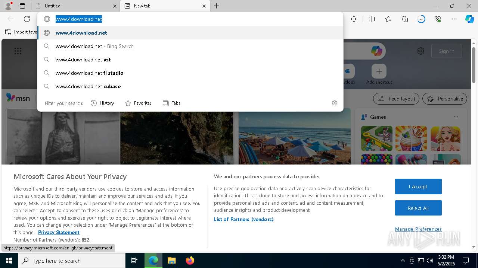Close the Untitled tab
The width and height of the screenshot is (478, 268).
tap(115, 6)
